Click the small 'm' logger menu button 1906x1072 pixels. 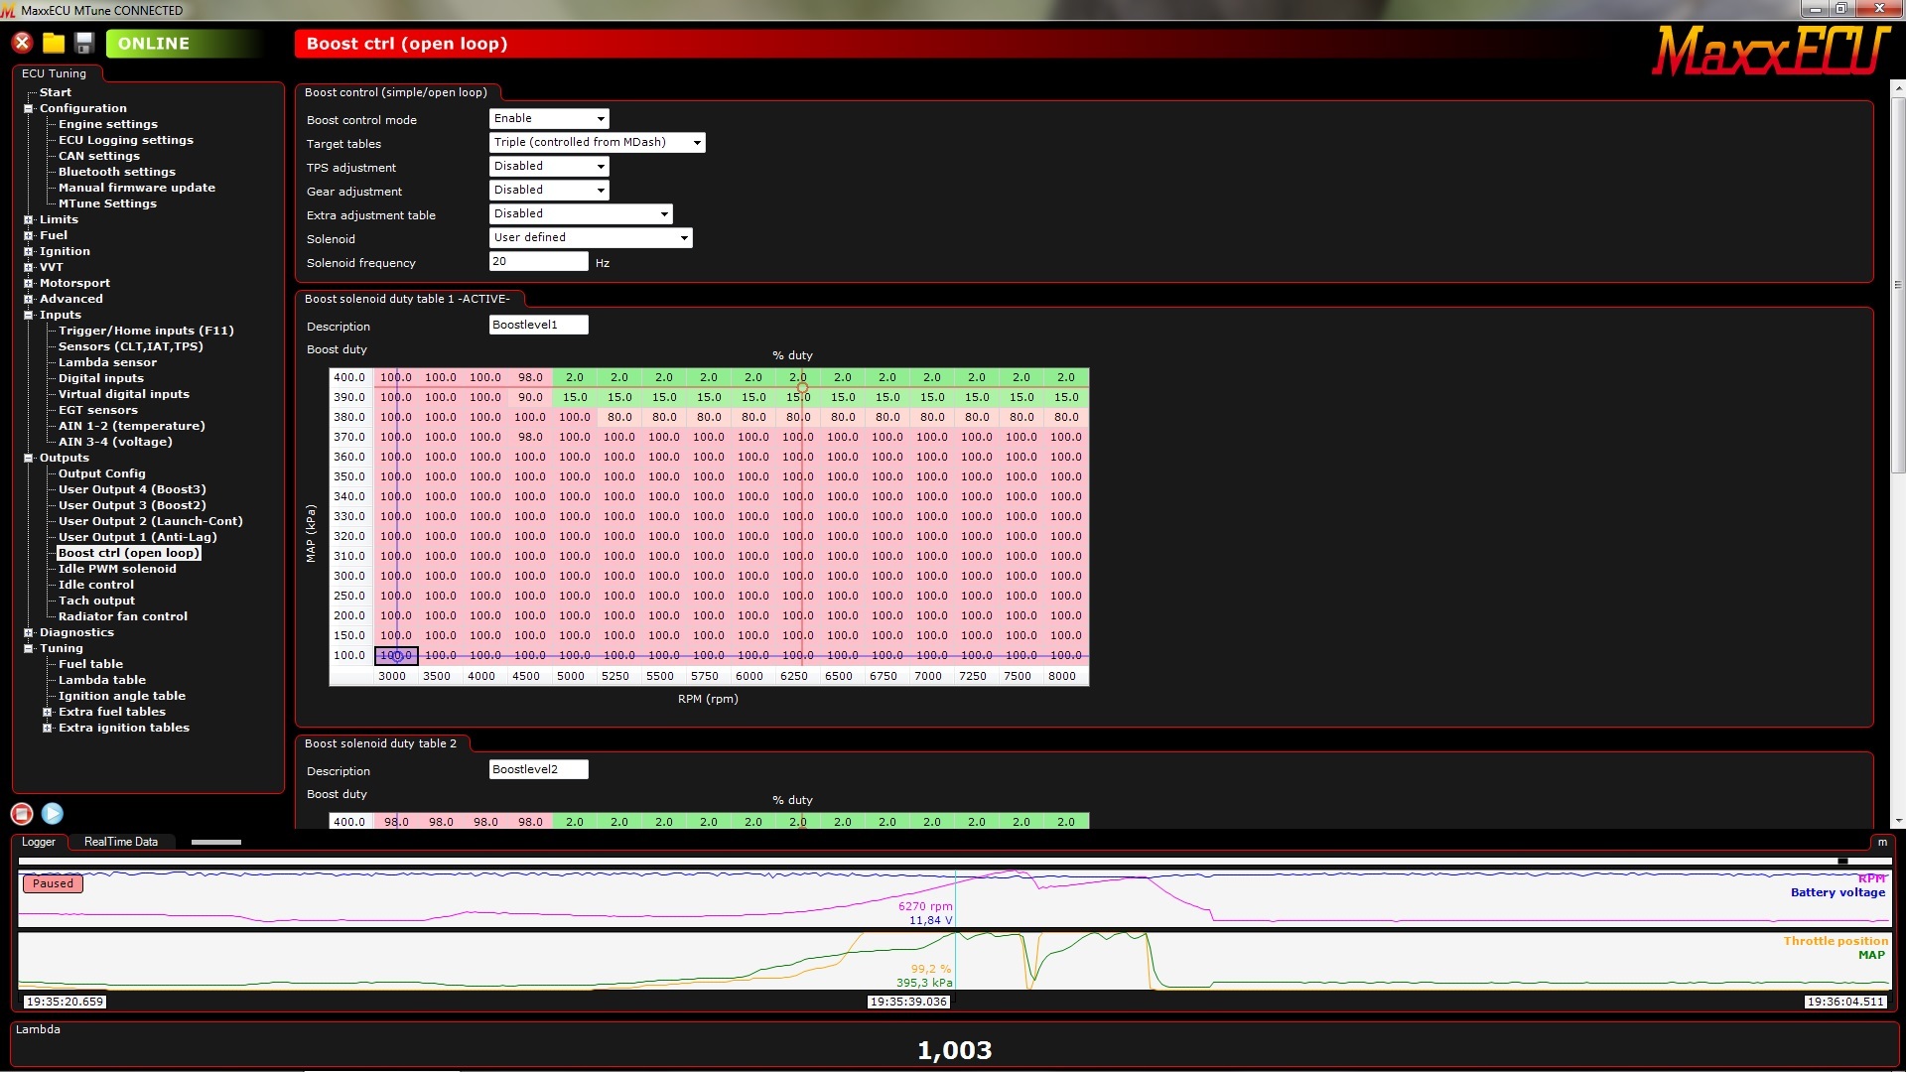click(1881, 842)
